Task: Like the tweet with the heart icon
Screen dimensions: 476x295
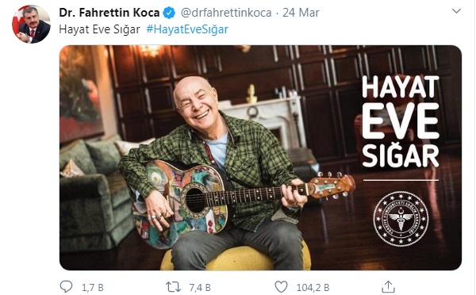Action: pyautogui.click(x=281, y=287)
